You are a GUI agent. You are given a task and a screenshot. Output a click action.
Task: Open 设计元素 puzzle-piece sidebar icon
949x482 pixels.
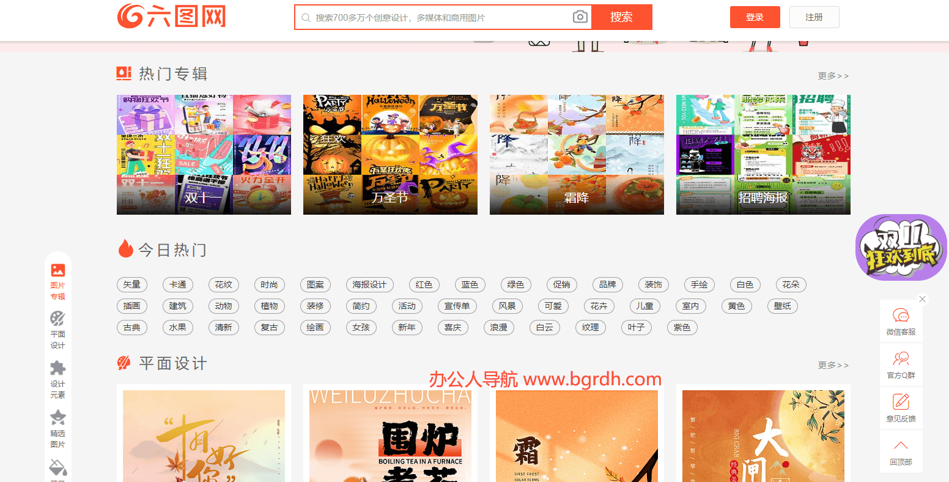(57, 368)
